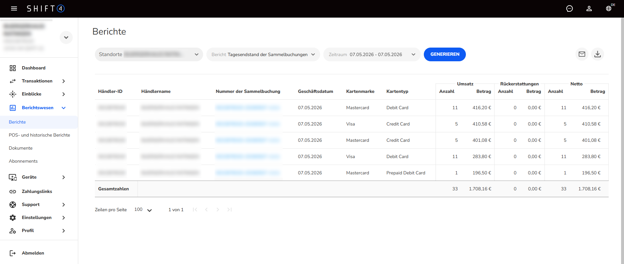Image resolution: width=624 pixels, height=264 pixels.
Task: Select Berichte in the sidebar
Action: (39, 122)
